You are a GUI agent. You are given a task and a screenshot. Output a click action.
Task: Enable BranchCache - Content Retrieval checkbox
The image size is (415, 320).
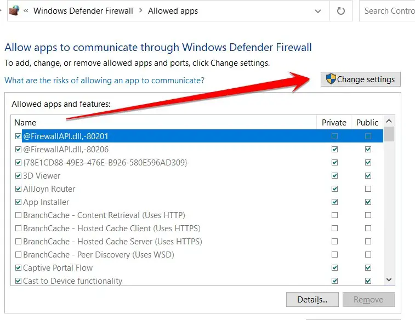point(18,215)
